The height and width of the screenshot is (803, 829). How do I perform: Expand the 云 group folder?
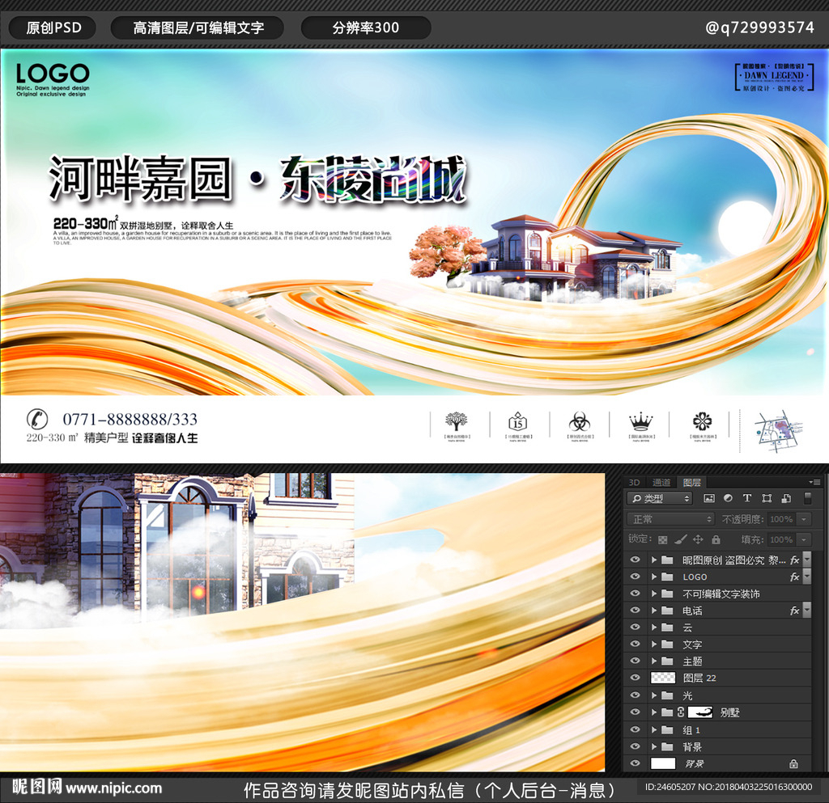pyautogui.click(x=654, y=628)
